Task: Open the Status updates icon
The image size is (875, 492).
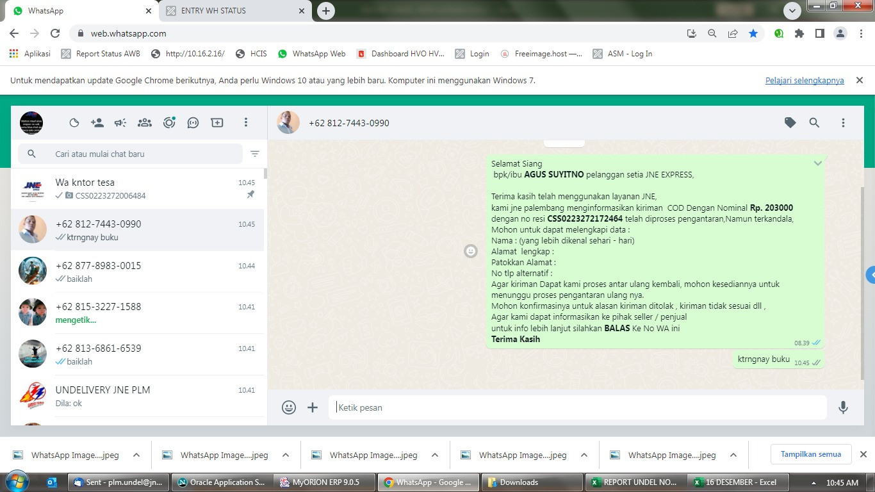Action: click(x=169, y=122)
